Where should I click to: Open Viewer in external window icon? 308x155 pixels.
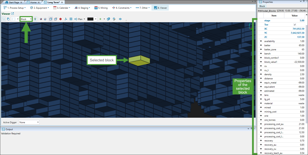click(13, 14)
